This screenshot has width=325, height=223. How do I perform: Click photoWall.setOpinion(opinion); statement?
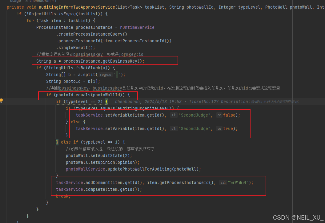coord(102,163)
